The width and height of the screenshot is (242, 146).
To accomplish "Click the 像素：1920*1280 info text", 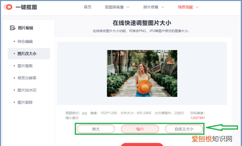I will click(x=104, y=113).
